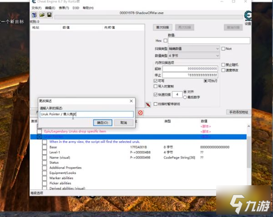Open the D3D menu

76,8
